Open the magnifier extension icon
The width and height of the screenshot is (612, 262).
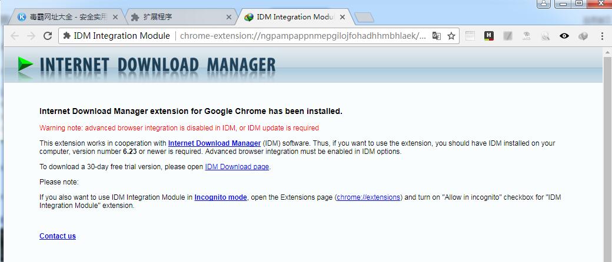(x=546, y=36)
